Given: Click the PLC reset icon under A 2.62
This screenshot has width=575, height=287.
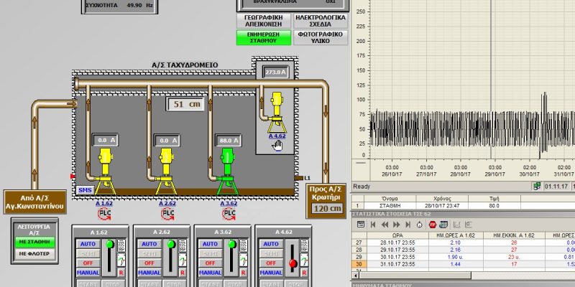Looking at the screenshot, I should click(x=167, y=213).
